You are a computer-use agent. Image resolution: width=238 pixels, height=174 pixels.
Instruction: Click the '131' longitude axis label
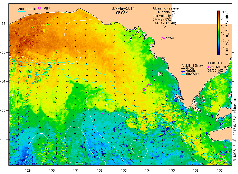coord(76,171)
